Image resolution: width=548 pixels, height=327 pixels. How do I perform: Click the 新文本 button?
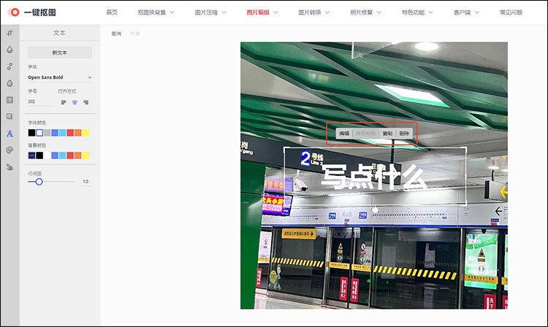[60, 53]
